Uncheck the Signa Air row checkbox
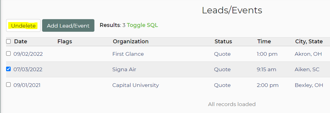 (9, 69)
